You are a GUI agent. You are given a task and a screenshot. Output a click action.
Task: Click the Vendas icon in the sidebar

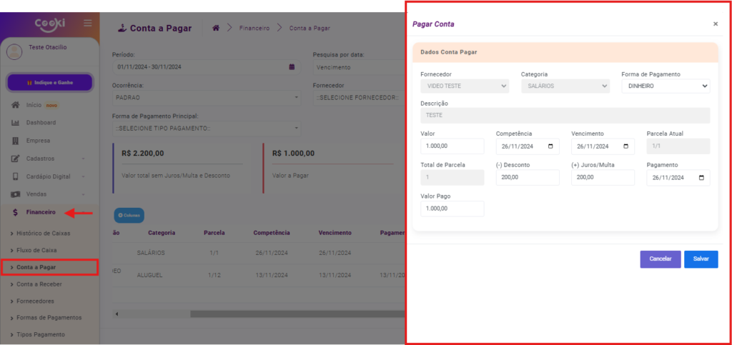click(x=15, y=194)
